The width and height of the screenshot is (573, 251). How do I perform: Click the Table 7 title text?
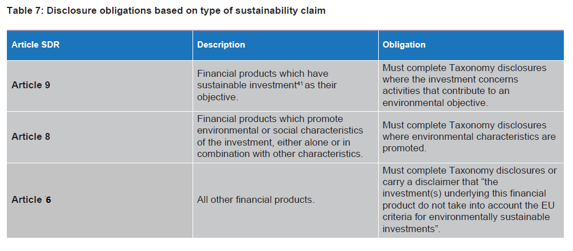point(167,11)
